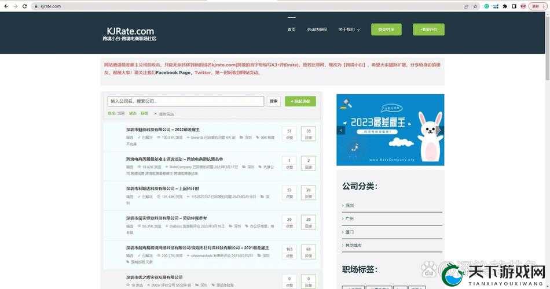Screen dimensions: 550x289
Task: Click the KJRate.com site logo
Action: click(x=130, y=34)
